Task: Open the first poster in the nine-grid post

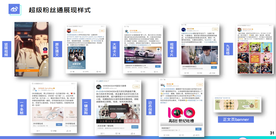Action: [243, 47]
